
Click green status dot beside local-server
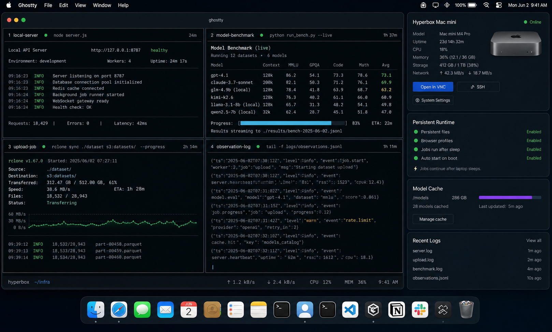coord(46,35)
